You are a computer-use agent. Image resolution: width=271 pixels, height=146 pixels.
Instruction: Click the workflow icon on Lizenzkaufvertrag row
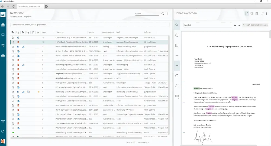(23, 47)
